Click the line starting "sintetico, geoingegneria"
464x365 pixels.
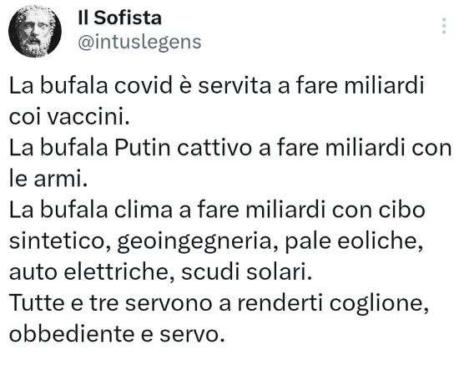tap(216, 242)
